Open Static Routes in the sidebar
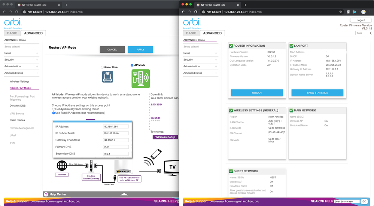The image size is (374, 206). (x=17, y=120)
